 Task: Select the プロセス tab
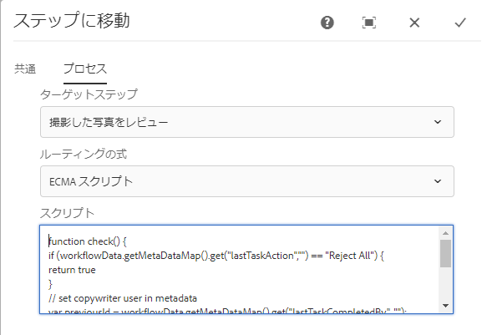click(x=85, y=69)
